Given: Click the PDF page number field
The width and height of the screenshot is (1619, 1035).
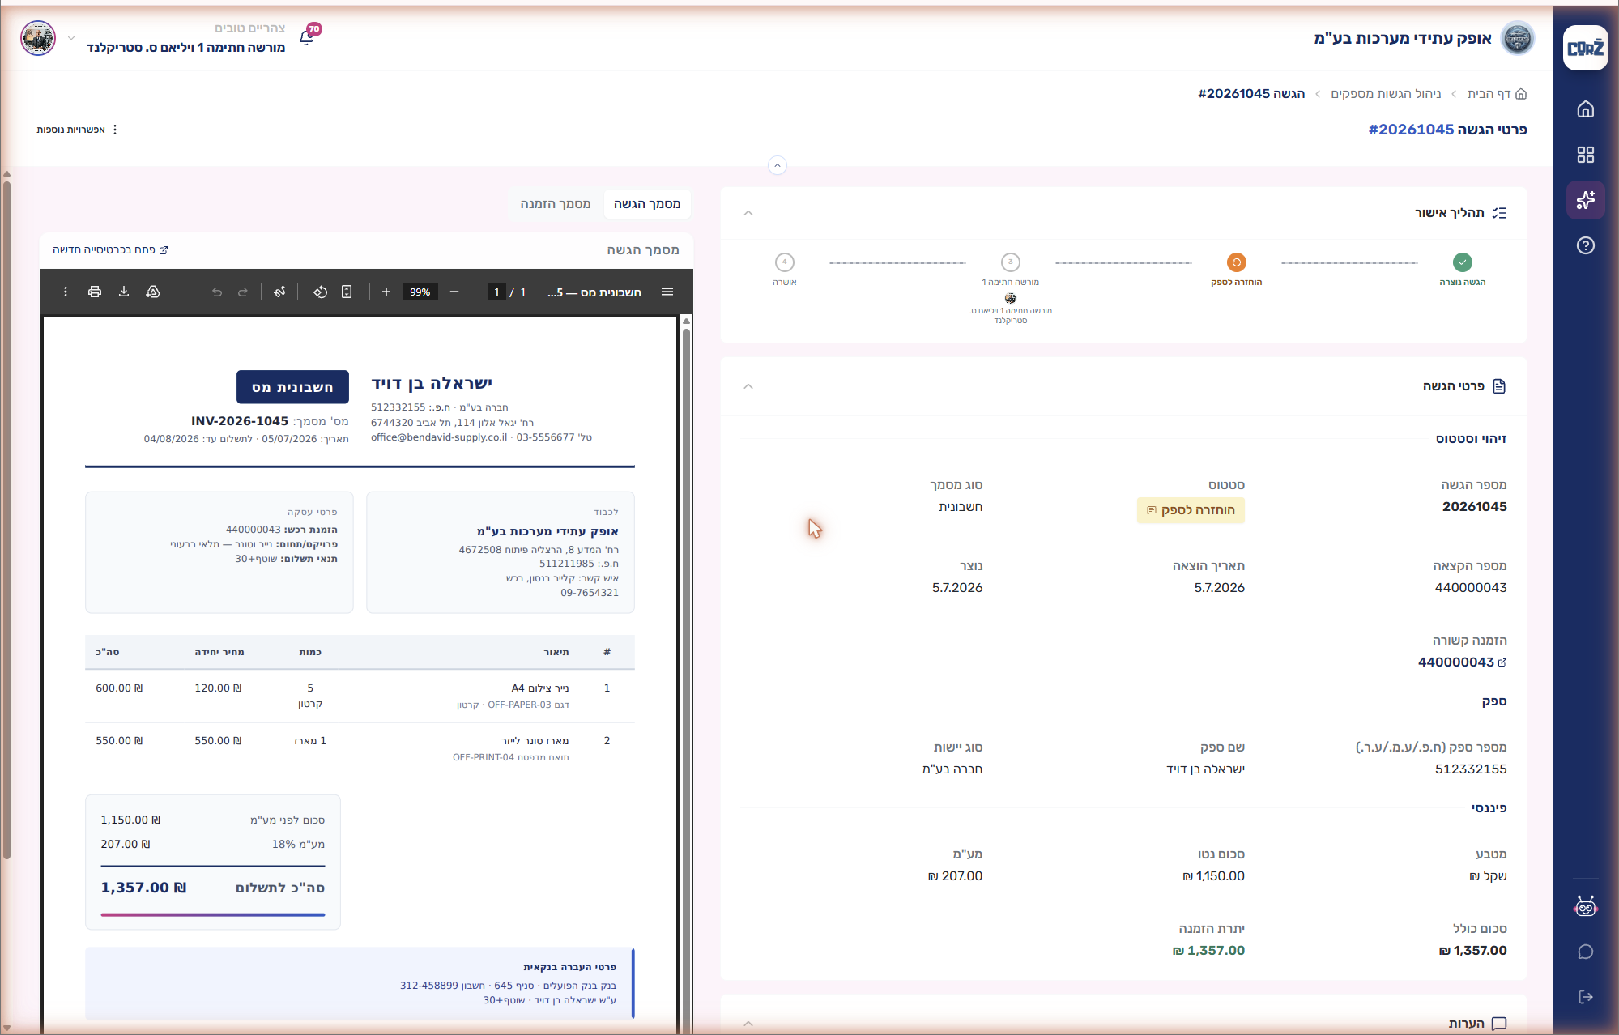Looking at the screenshot, I should (496, 292).
